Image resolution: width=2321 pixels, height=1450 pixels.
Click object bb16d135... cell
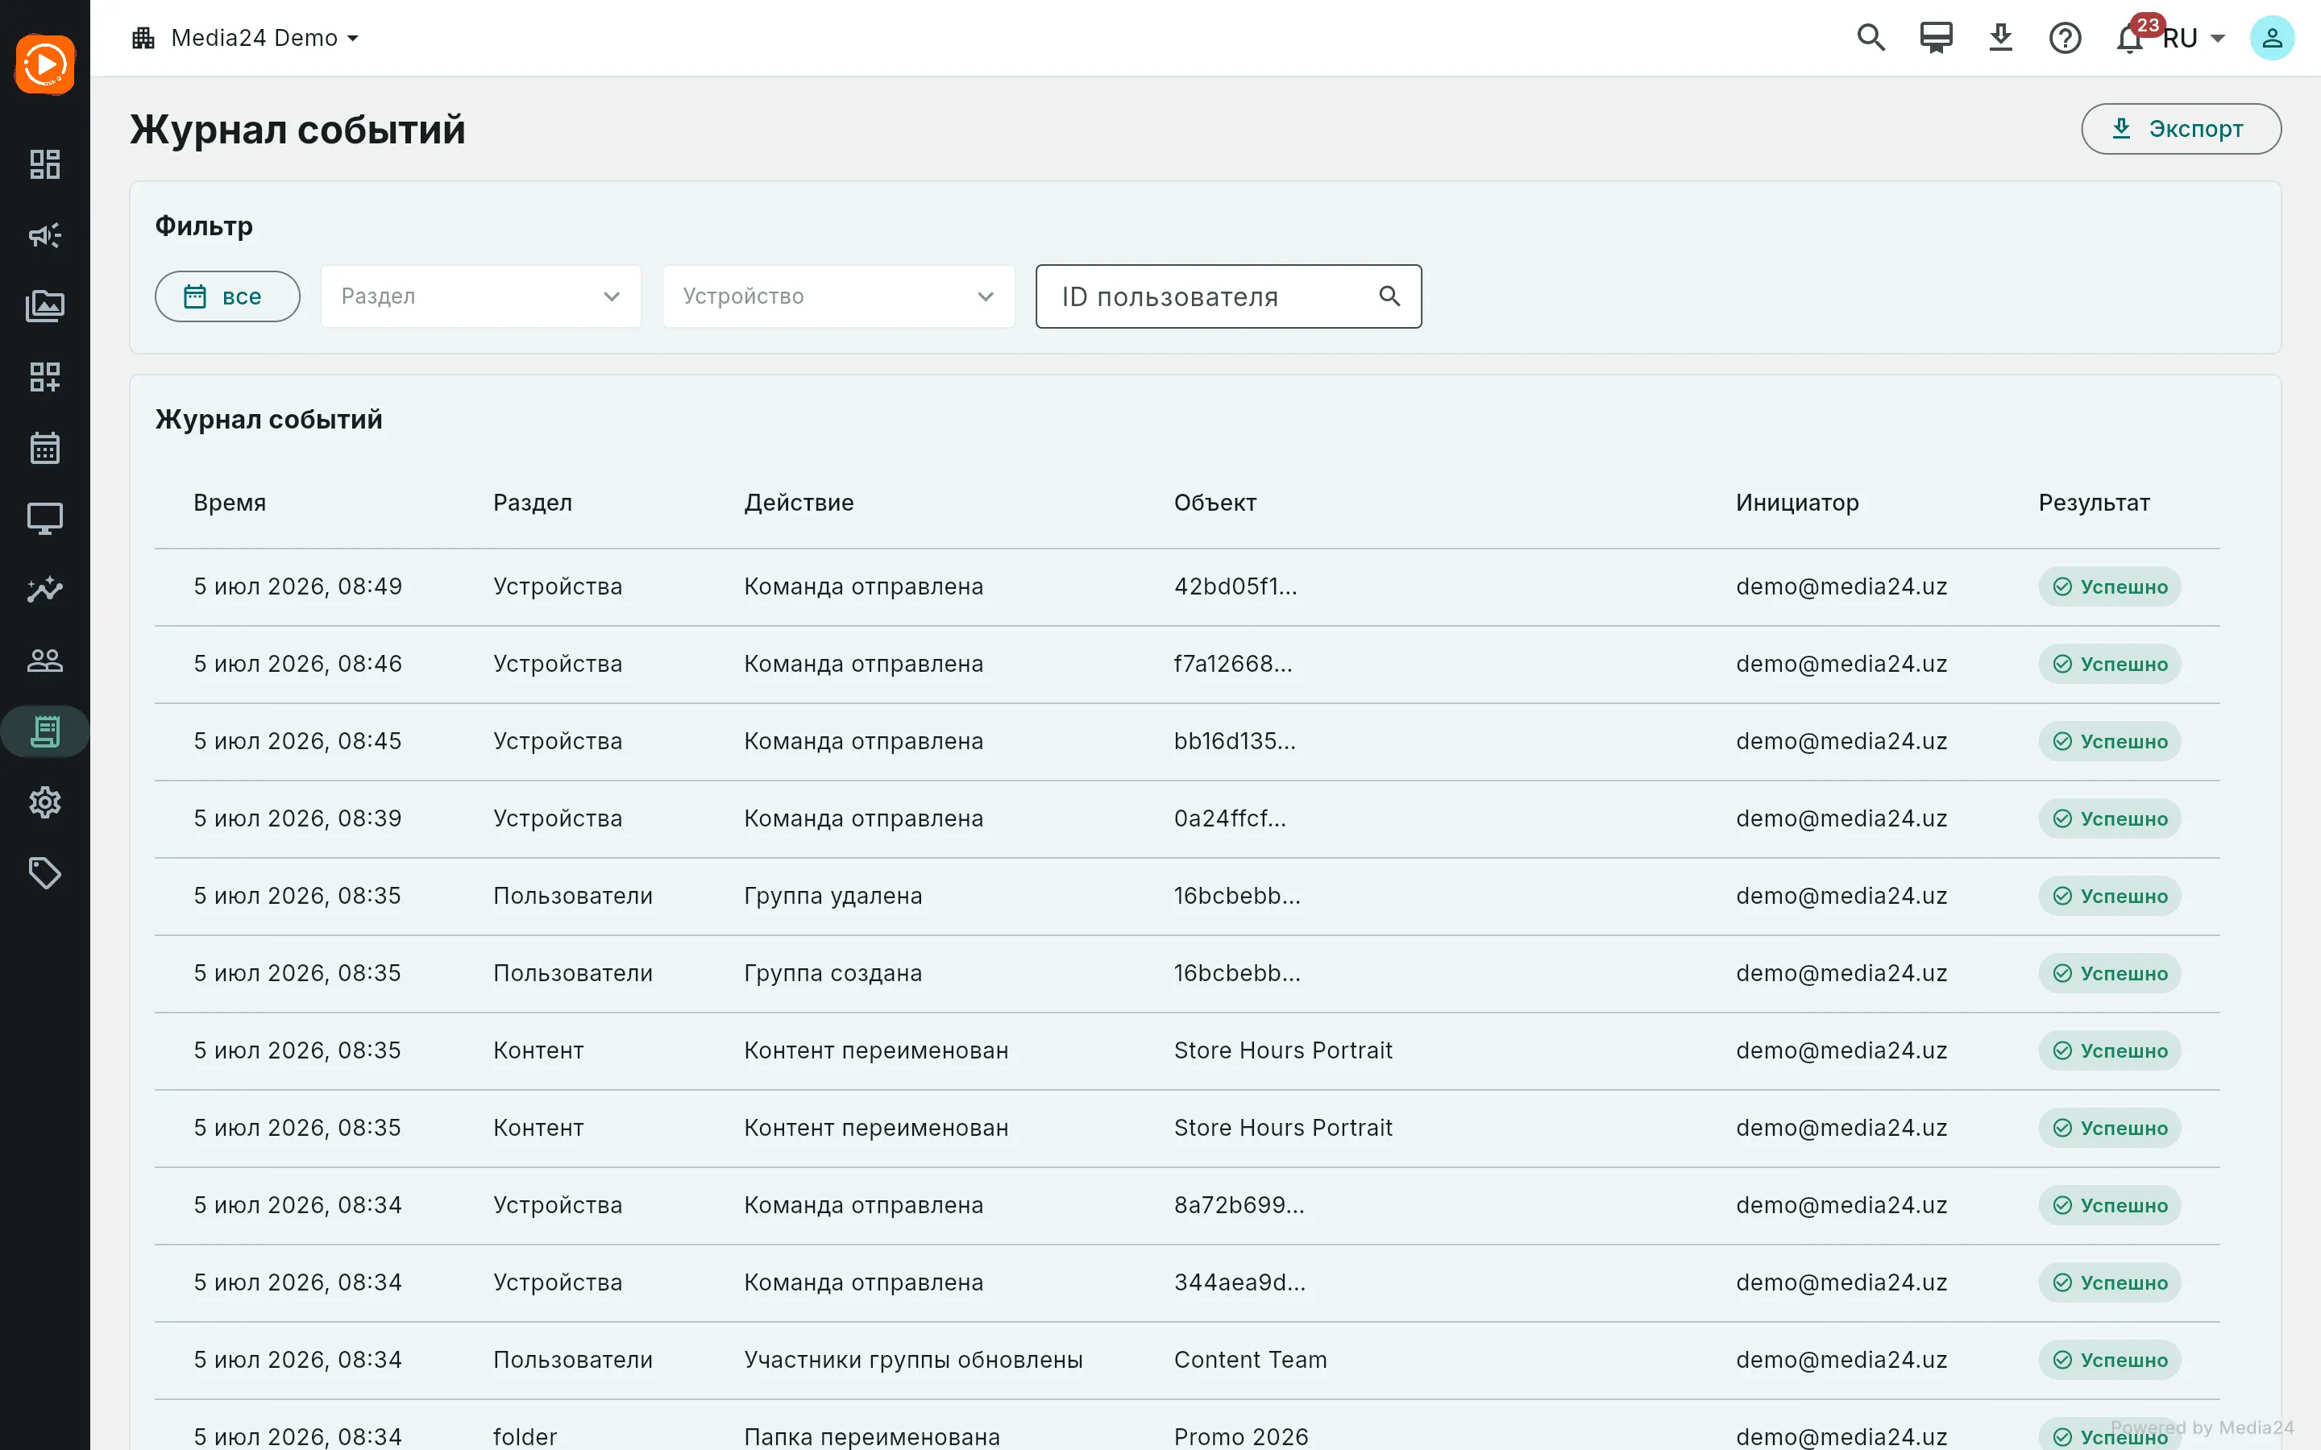click(x=1235, y=741)
